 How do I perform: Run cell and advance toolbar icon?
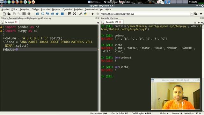coord(47,14)
